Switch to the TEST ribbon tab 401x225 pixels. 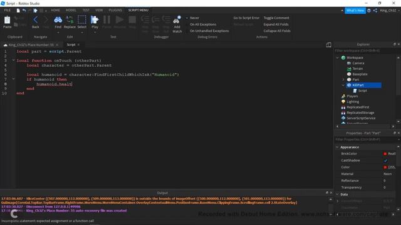pos(86,10)
